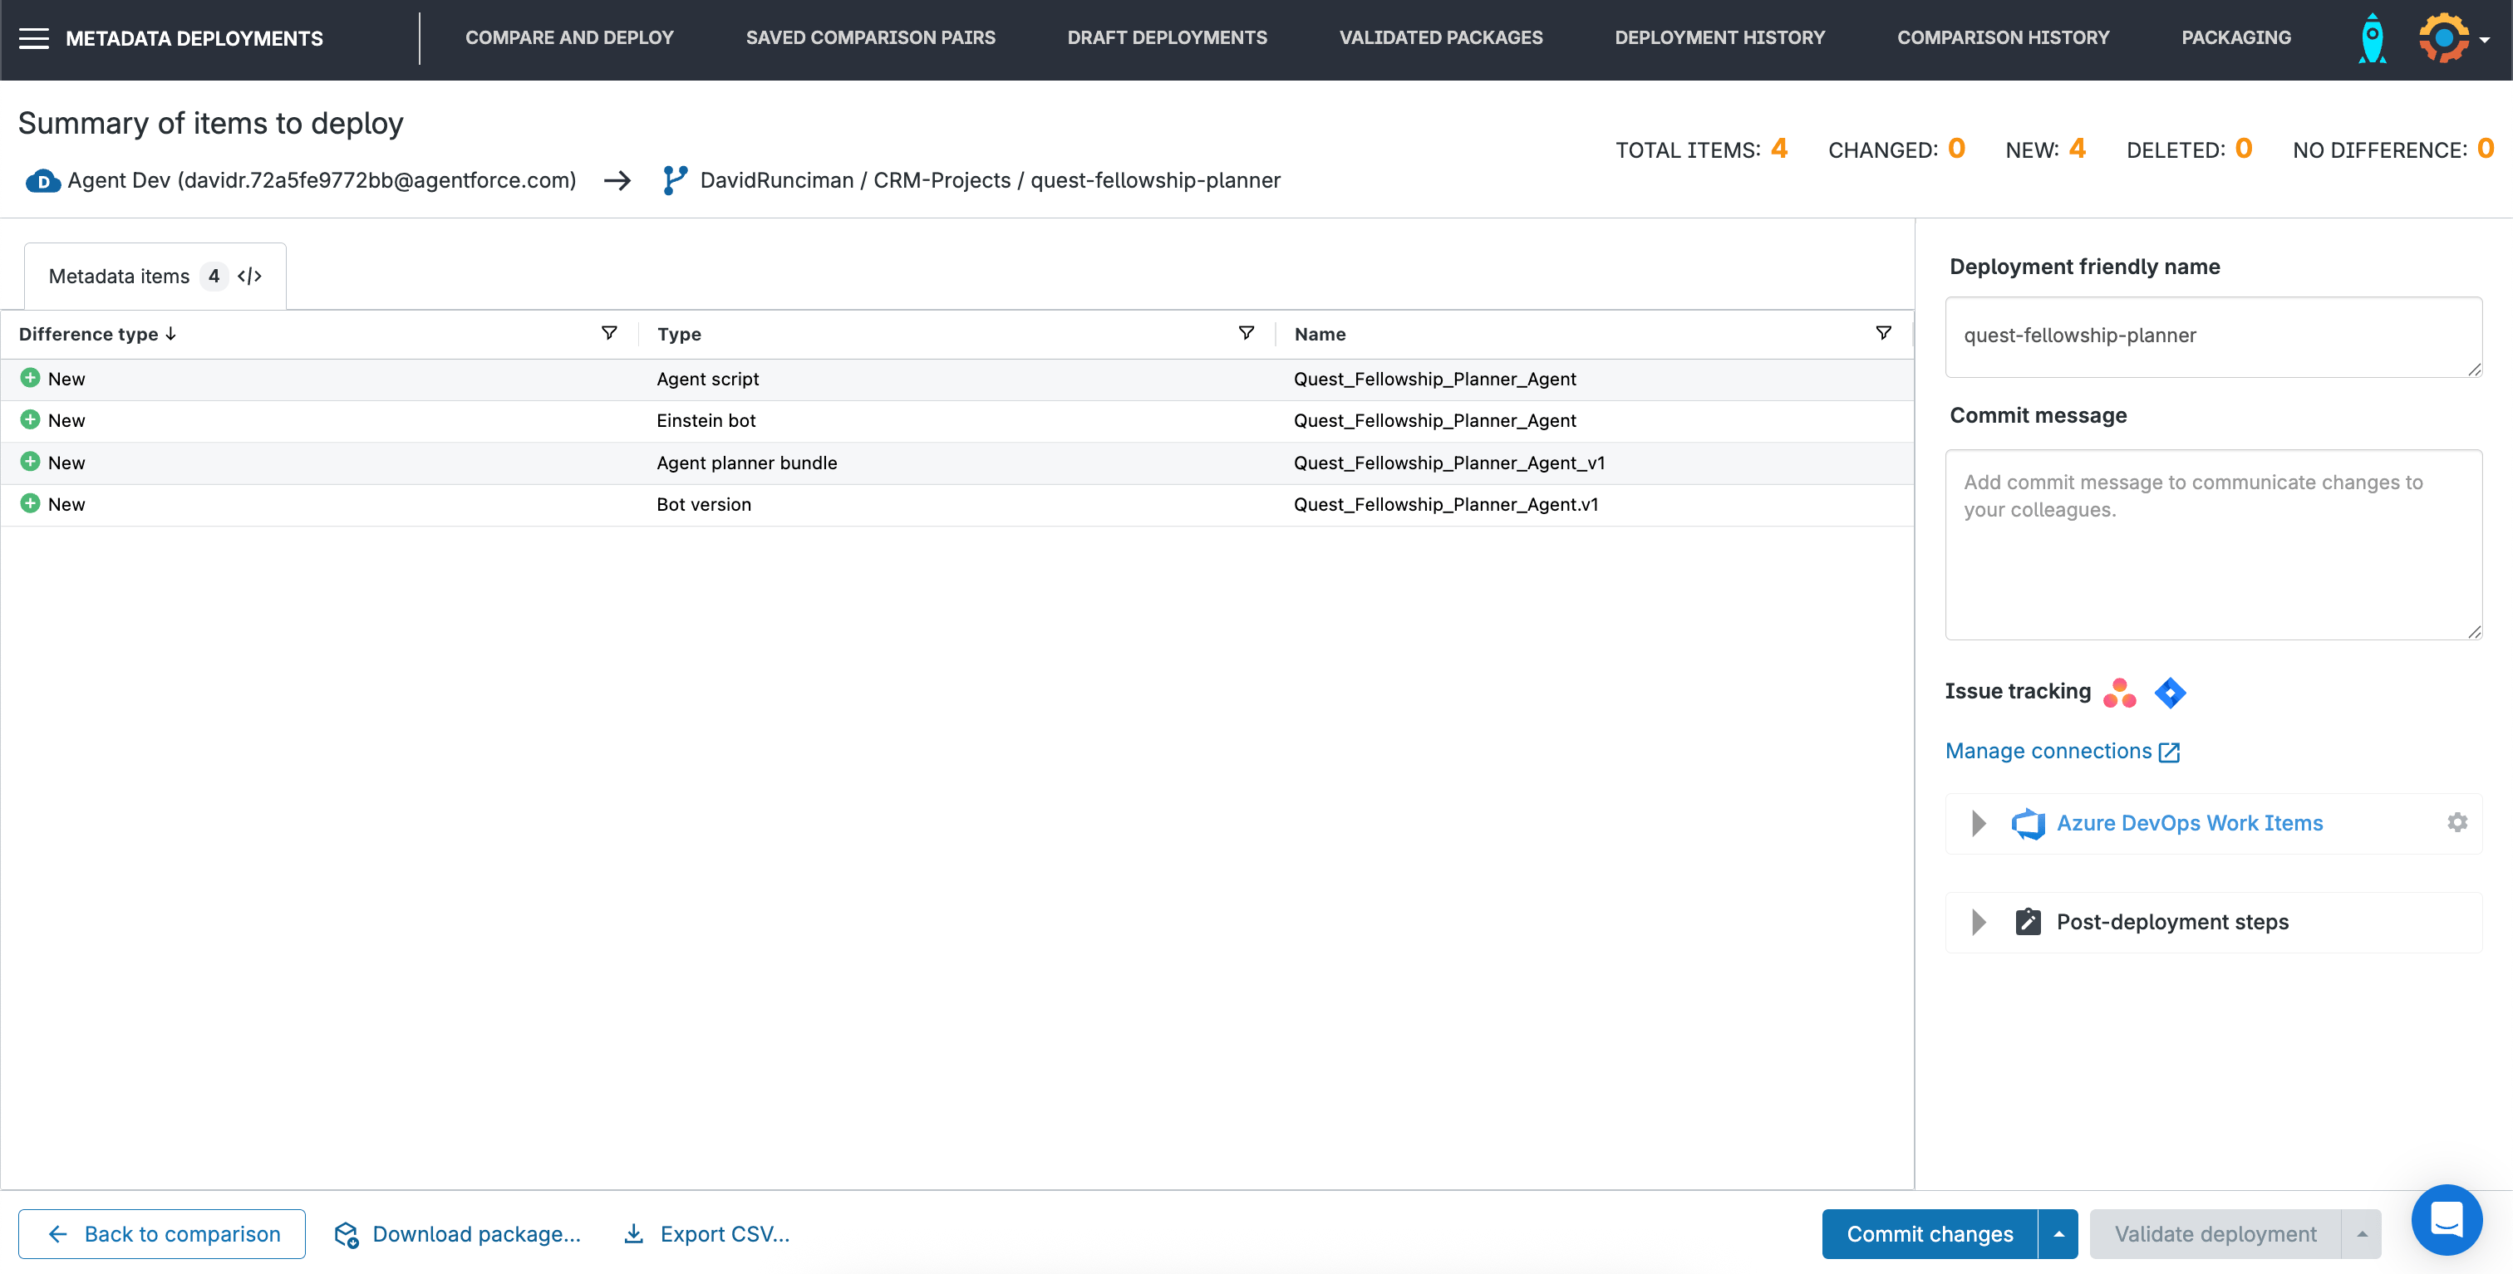Filter the Difference type column

tap(609, 332)
